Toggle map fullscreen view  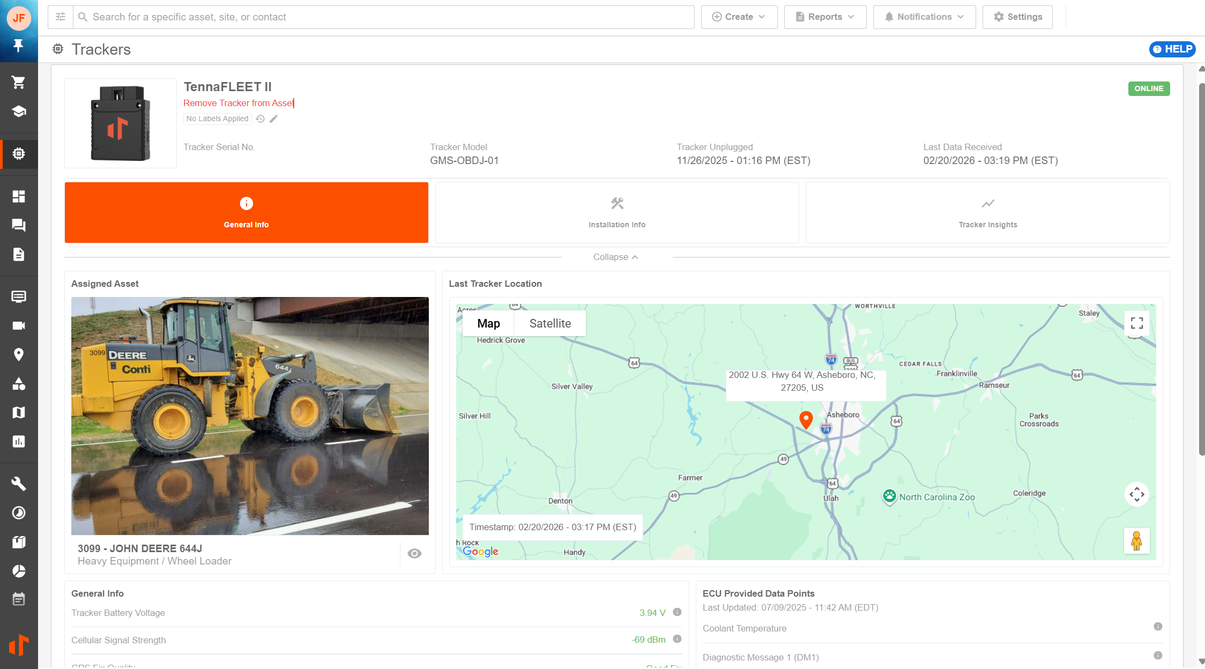pos(1136,323)
